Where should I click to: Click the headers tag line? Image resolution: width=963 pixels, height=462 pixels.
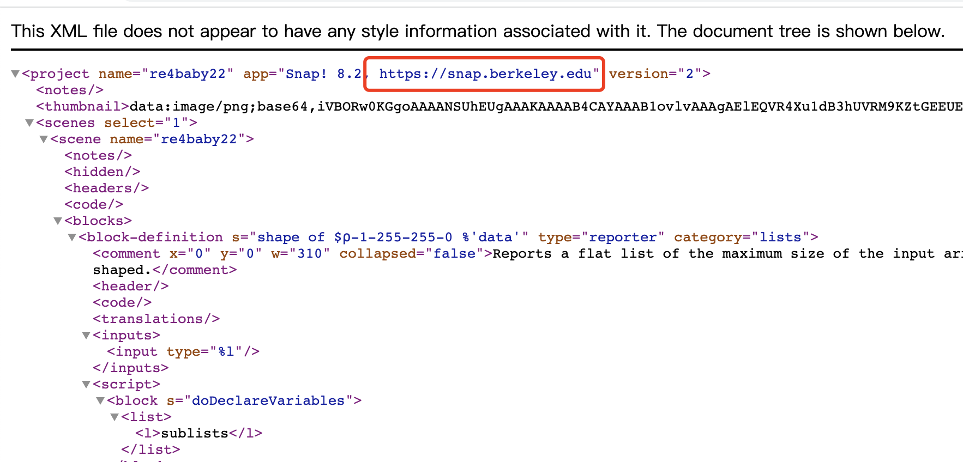(106, 189)
